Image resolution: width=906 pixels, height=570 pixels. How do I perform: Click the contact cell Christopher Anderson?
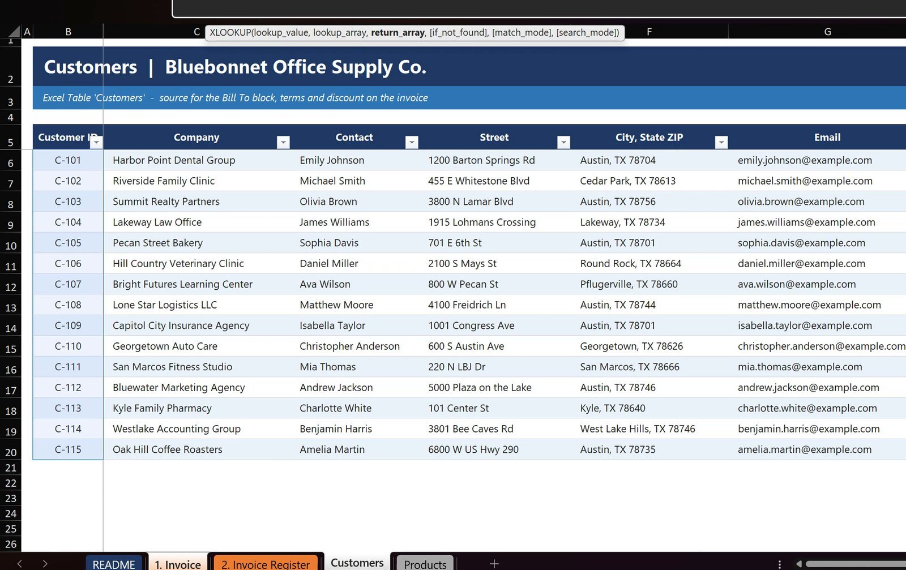pos(354,346)
